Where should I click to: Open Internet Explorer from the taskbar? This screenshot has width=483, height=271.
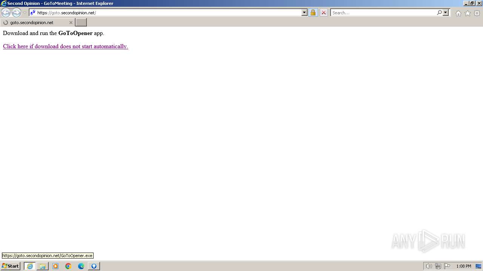pyautogui.click(x=30, y=266)
